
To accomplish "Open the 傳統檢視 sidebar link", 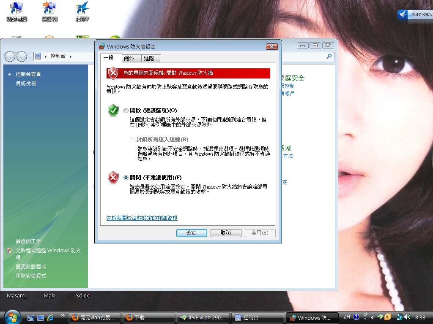I will click(x=26, y=83).
